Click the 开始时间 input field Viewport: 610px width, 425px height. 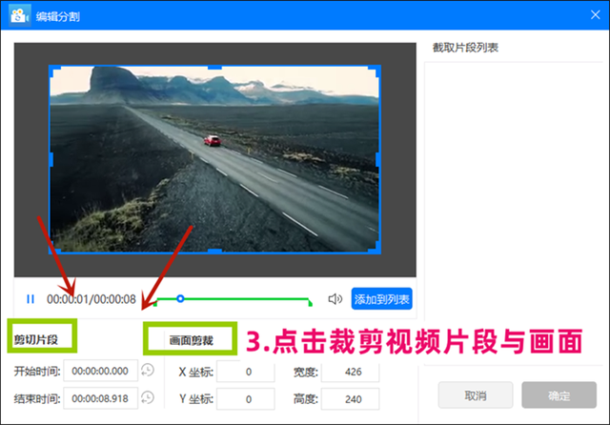click(x=100, y=372)
